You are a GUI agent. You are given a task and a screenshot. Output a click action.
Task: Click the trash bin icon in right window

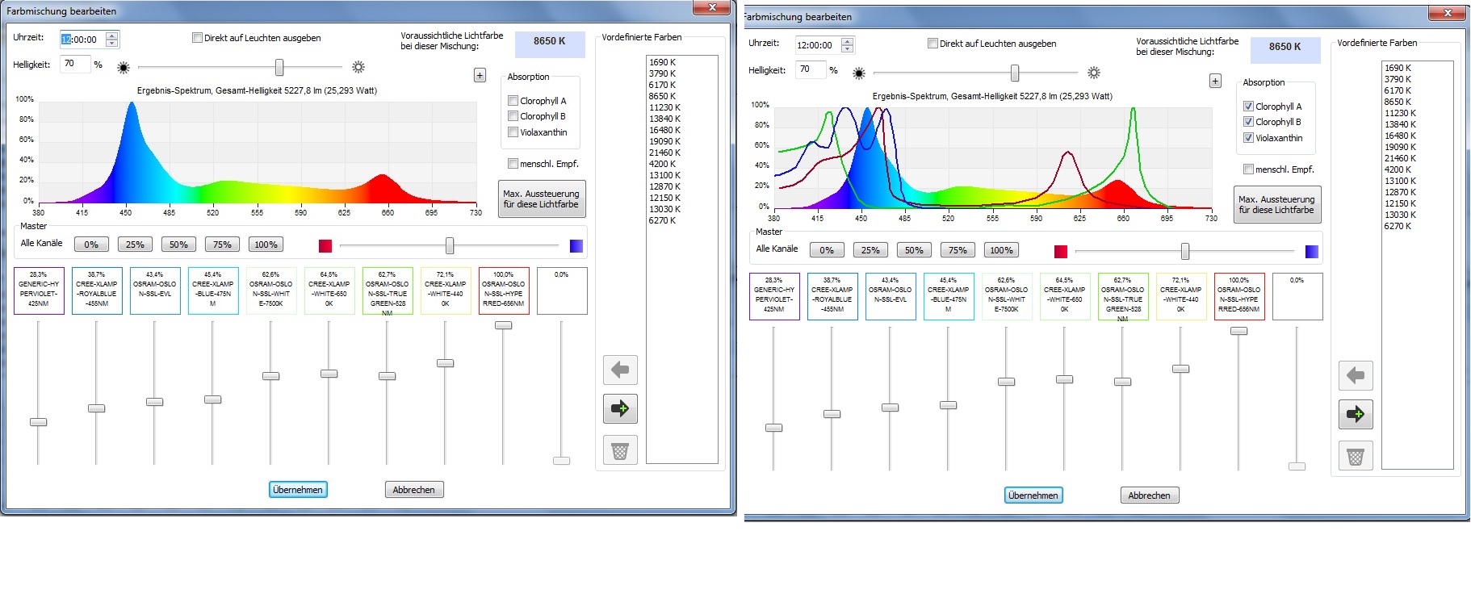coord(1356,457)
